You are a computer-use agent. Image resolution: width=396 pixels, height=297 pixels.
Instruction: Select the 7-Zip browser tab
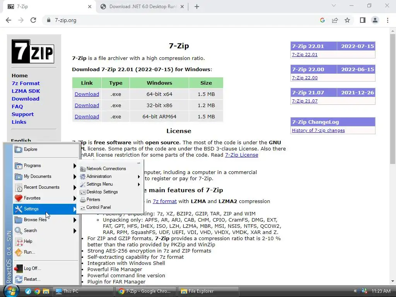click(49, 7)
